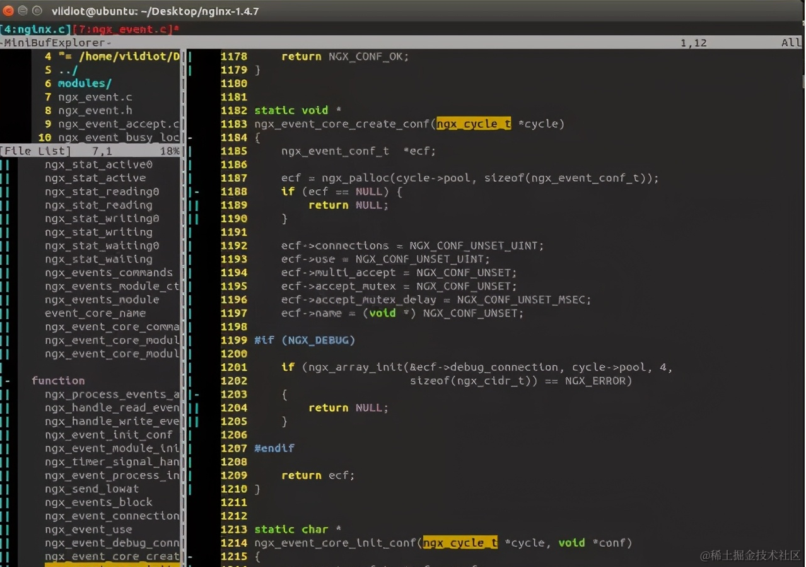Screen dimensions: 806x567
Task: Jump to function ngx_timer_signal_han
Action: coord(112,462)
